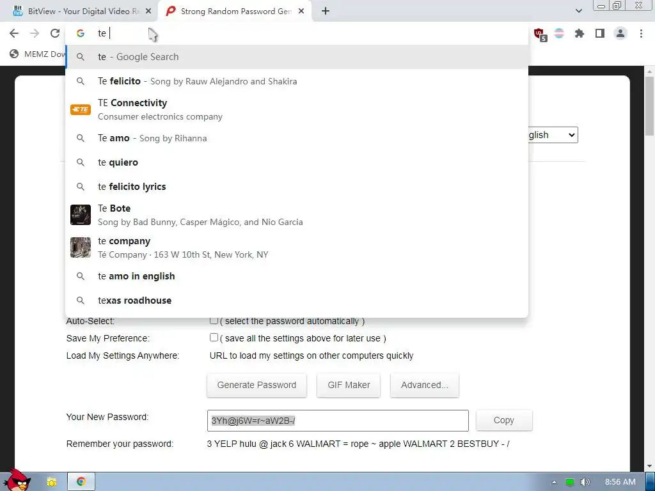Open the language dropdown showing English
The image size is (655, 491).
pyautogui.click(x=553, y=135)
